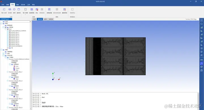Image resolution: width=204 pixels, height=110 pixels.
Task: Toggle the Grid node checkbox
Action: 8,29
